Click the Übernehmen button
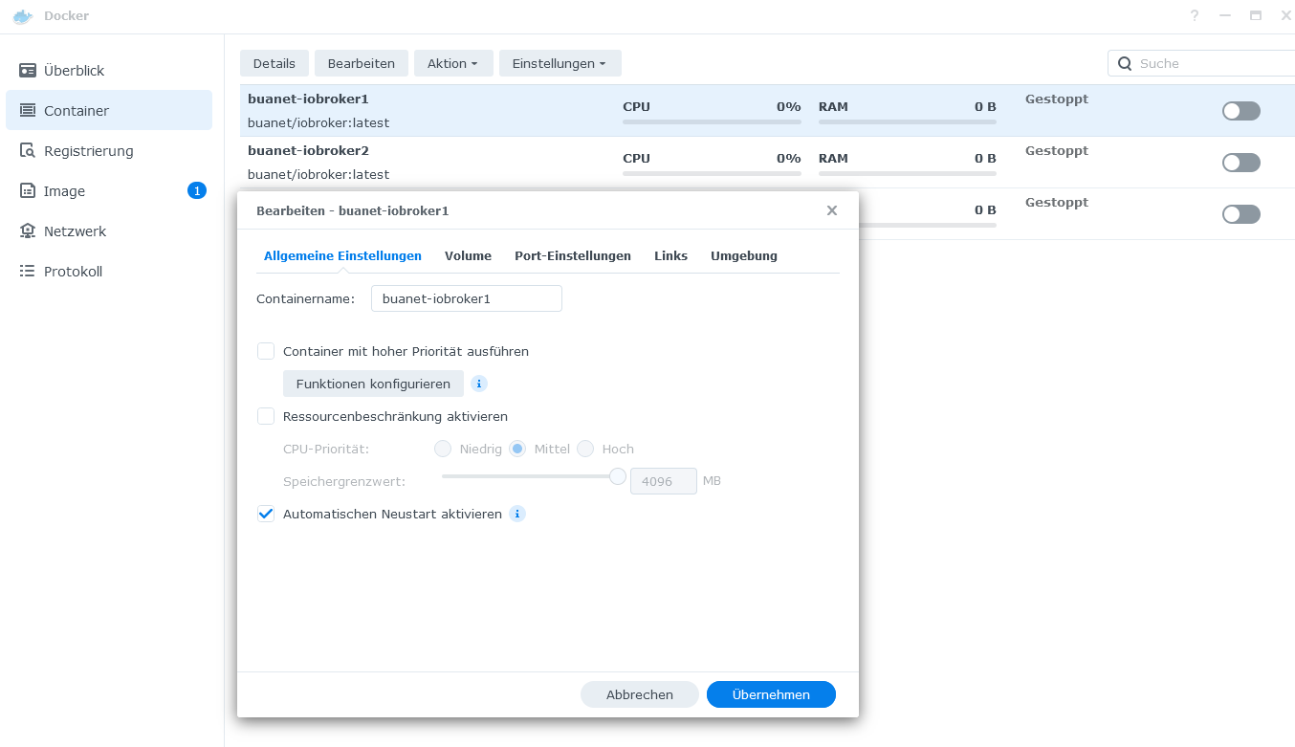This screenshot has height=747, width=1295. tap(771, 694)
